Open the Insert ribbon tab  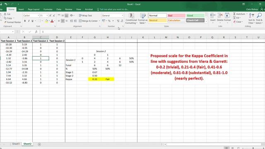pos(21,10)
